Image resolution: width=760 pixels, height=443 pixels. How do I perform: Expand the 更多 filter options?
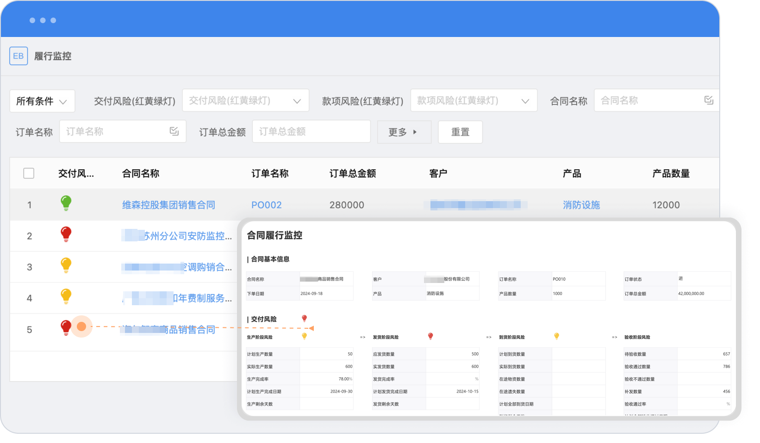404,132
